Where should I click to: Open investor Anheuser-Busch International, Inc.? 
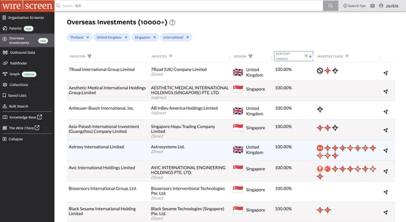(x=101, y=108)
